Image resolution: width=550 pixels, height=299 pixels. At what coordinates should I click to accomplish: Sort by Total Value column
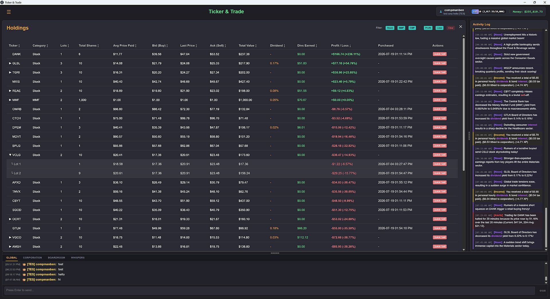click(x=247, y=46)
